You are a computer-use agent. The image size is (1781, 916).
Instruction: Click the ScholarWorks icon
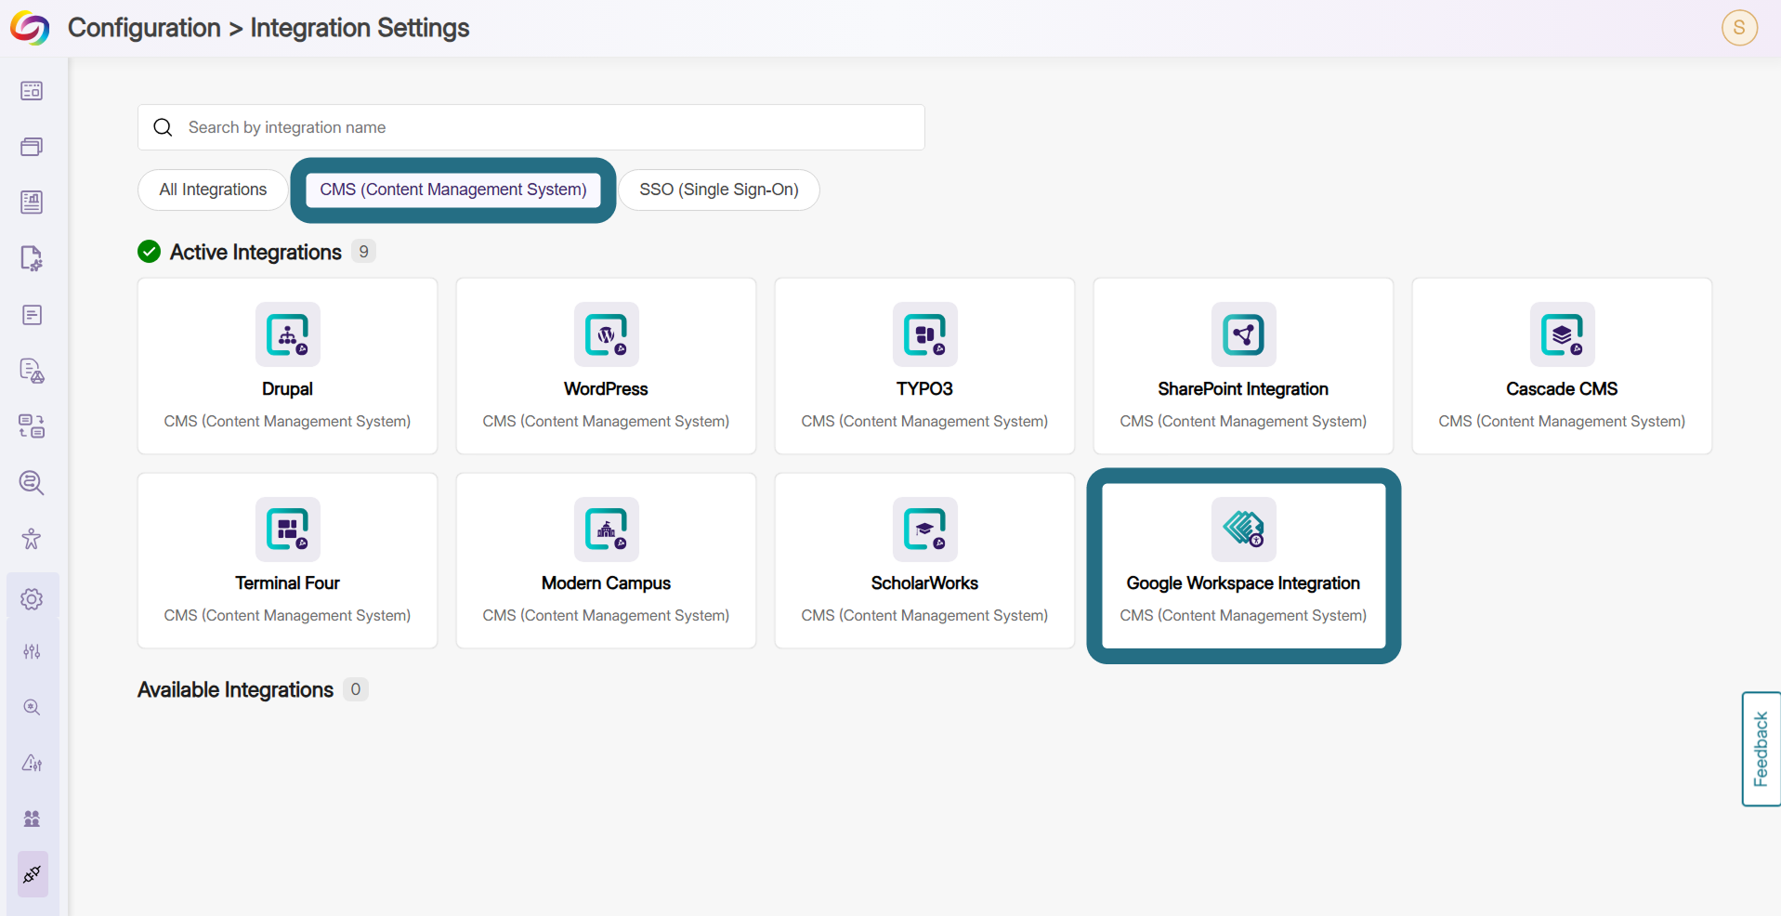925,530
